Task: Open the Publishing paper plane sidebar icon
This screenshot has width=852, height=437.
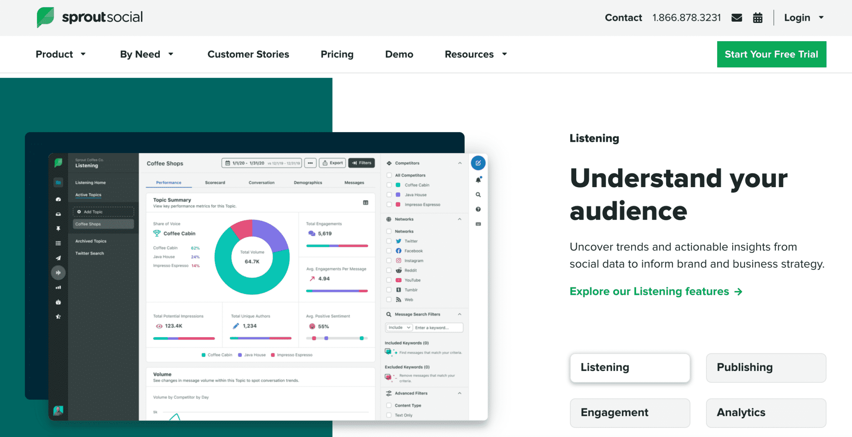Action: pyautogui.click(x=58, y=258)
